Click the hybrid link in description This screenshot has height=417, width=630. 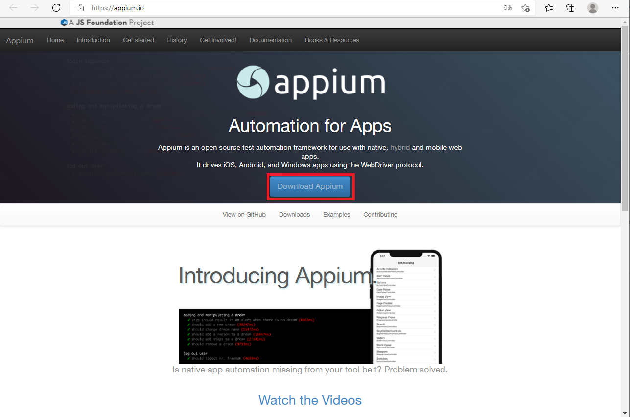400,147
